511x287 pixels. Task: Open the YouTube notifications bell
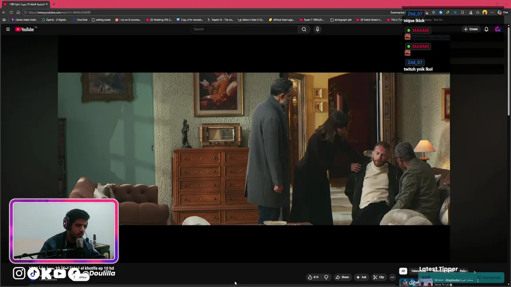coord(486,29)
